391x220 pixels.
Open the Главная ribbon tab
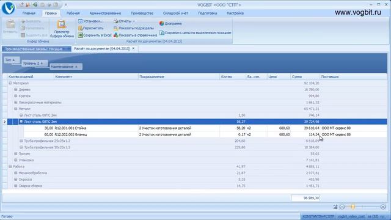pyautogui.click(x=29, y=13)
